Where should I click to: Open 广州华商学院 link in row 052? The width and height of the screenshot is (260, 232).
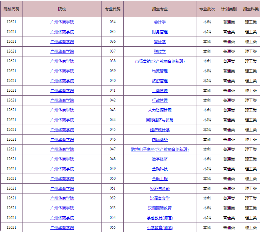point(62,198)
